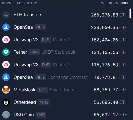Open the Uniswap V2 Router 2 entry
This screenshot has width=133, height=120.
(x=65, y=40)
